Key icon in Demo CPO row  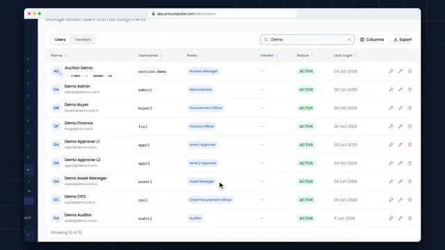pos(391,200)
